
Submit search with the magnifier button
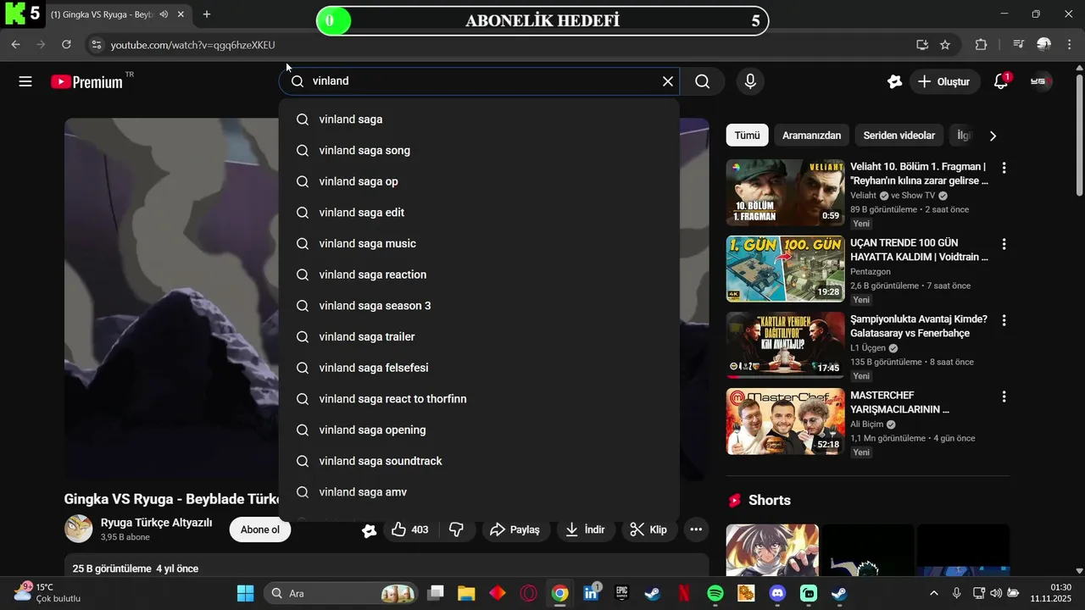pyautogui.click(x=703, y=81)
